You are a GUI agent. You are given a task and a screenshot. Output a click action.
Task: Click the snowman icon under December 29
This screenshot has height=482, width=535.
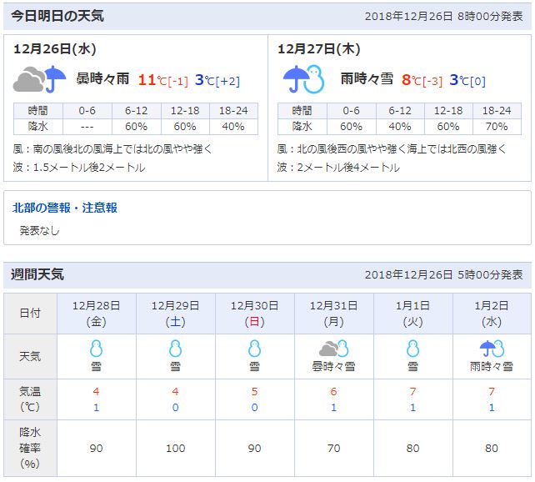175,349
